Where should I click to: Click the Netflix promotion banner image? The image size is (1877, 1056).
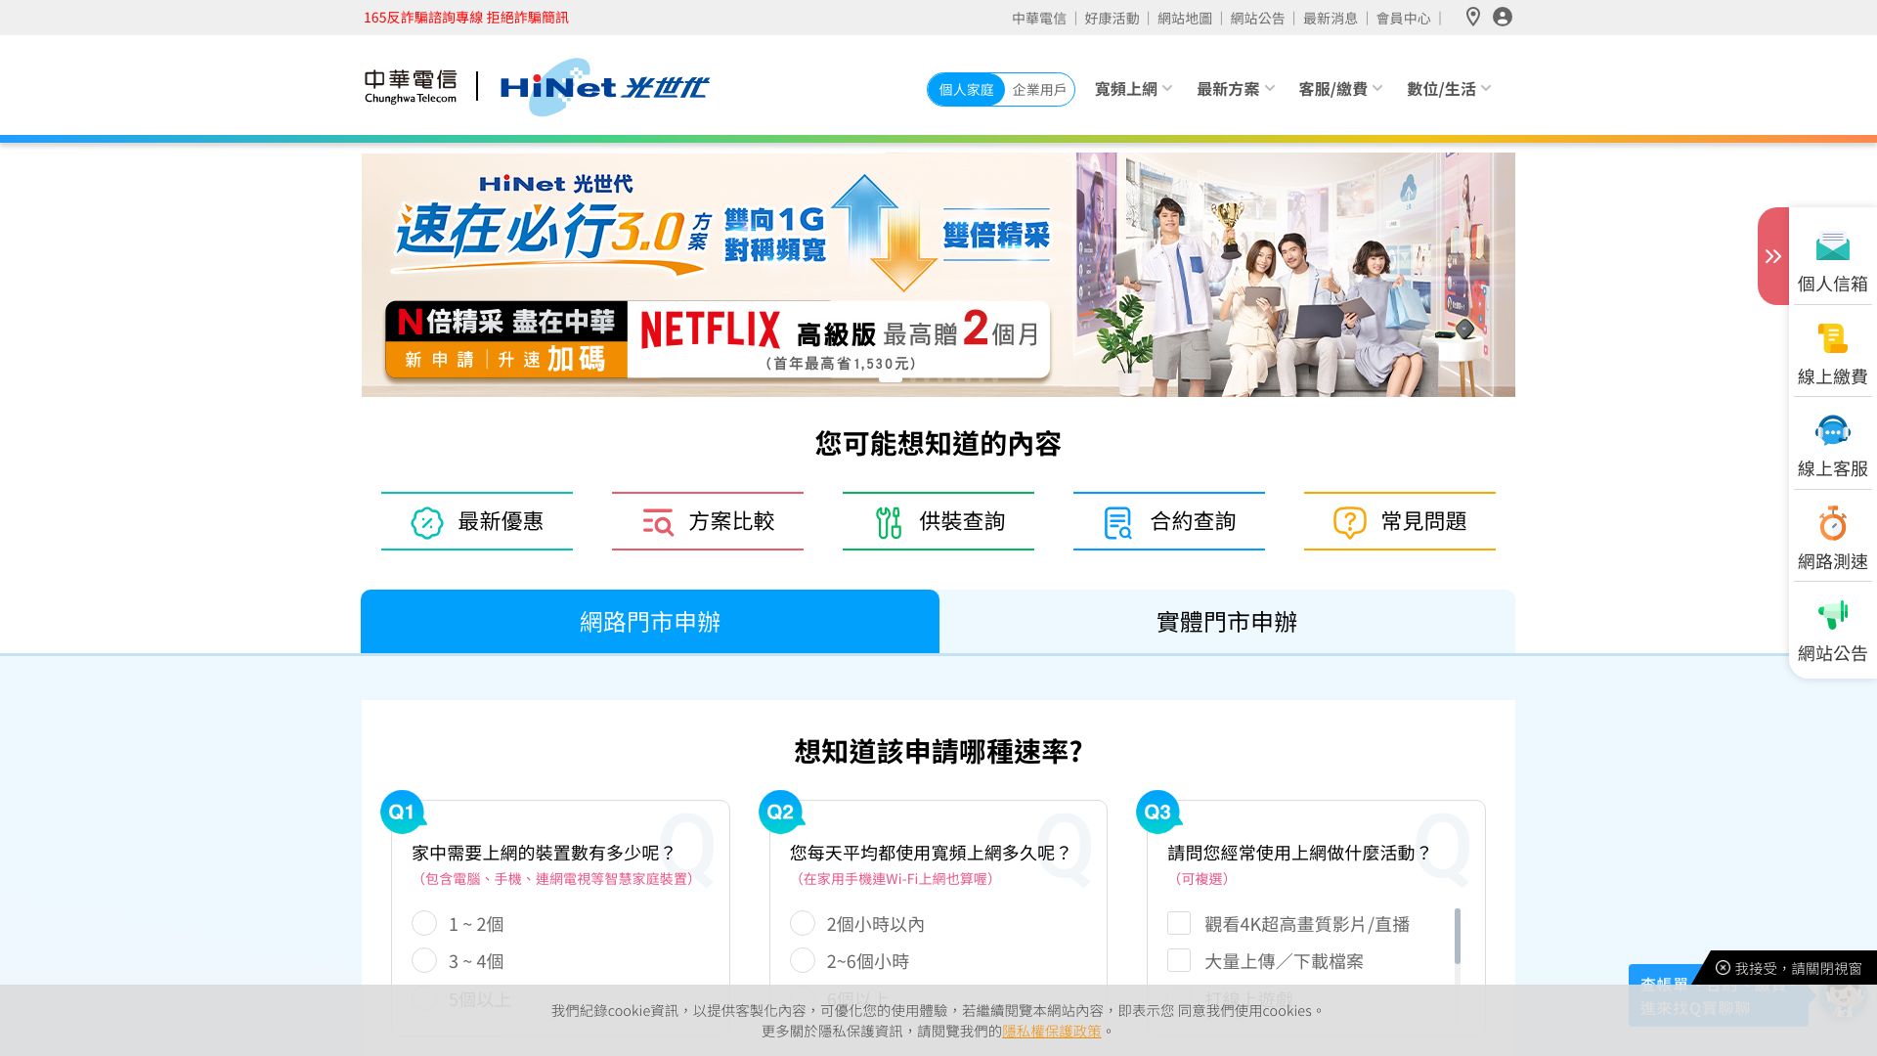[x=937, y=275]
